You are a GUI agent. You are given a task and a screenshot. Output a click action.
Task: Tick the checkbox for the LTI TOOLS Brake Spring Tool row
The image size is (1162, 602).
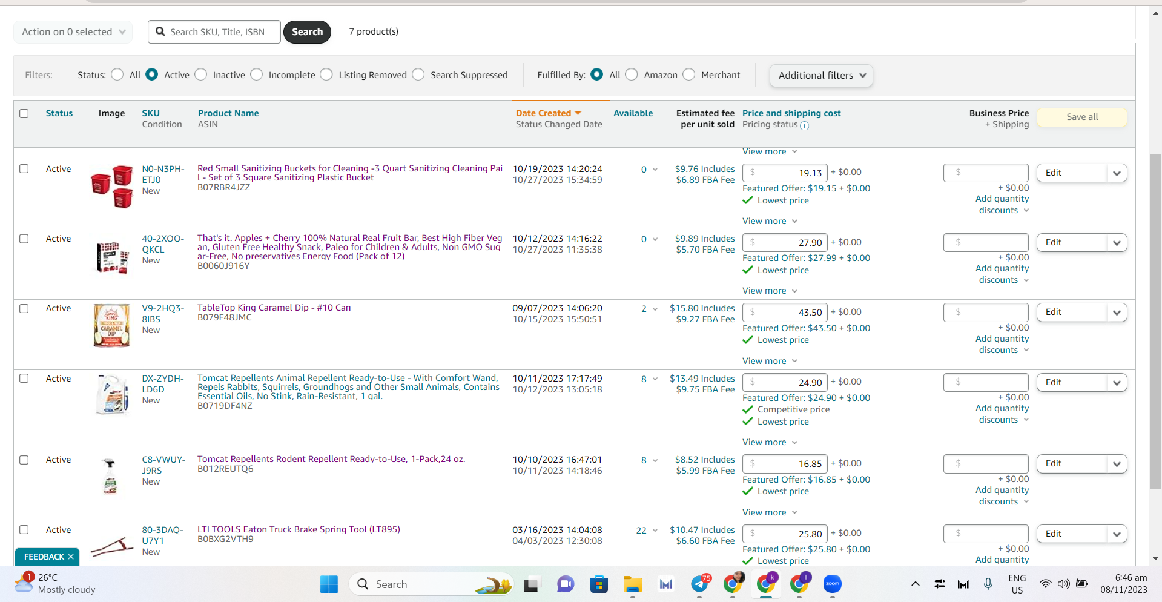24,530
